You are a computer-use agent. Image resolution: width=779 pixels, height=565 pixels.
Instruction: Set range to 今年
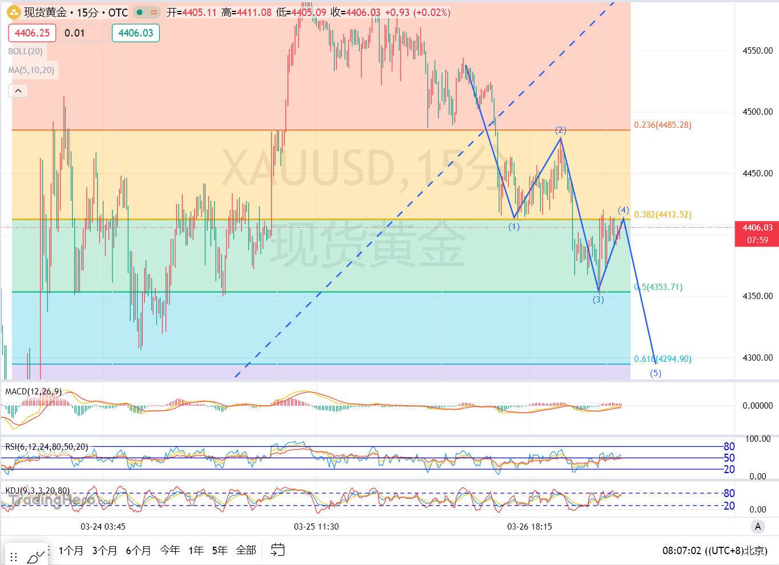tap(169, 550)
